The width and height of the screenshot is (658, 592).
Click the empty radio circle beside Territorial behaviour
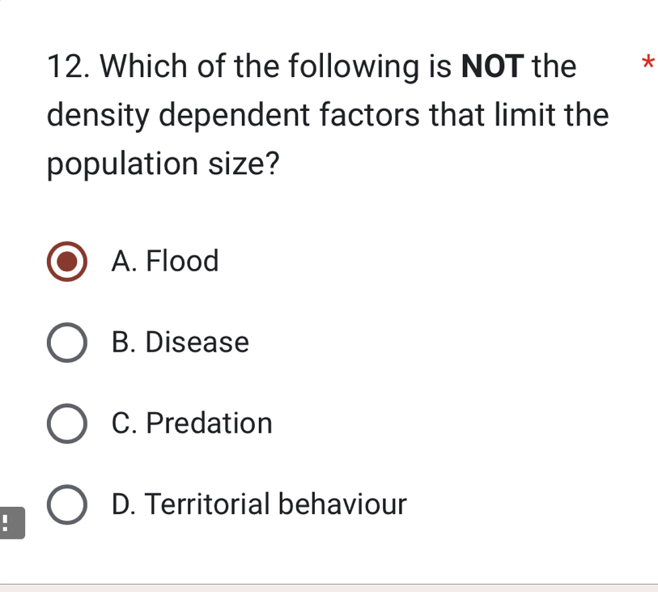(67, 504)
